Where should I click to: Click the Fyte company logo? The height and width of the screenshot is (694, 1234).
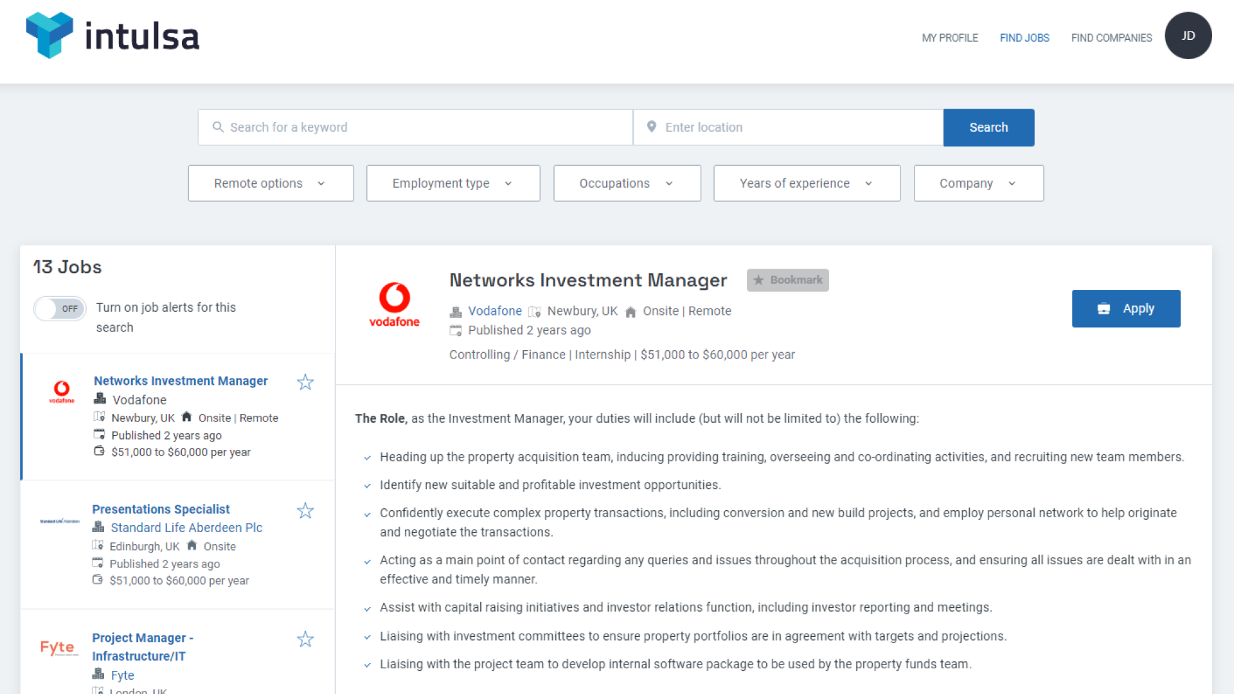59,648
